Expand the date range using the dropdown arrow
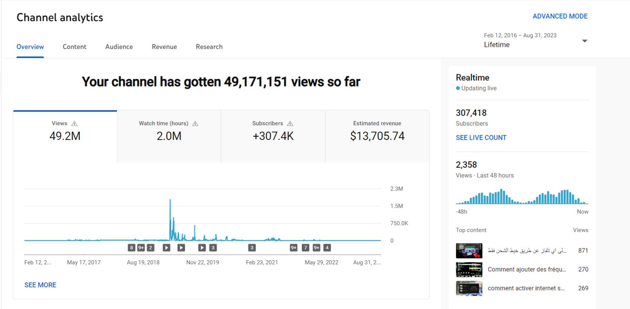Screen dimensions: 630x309 pyautogui.click(x=584, y=41)
